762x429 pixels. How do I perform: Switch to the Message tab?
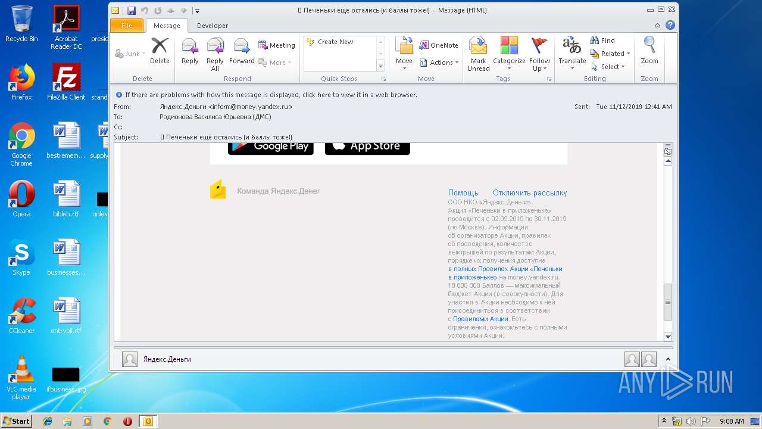(167, 26)
